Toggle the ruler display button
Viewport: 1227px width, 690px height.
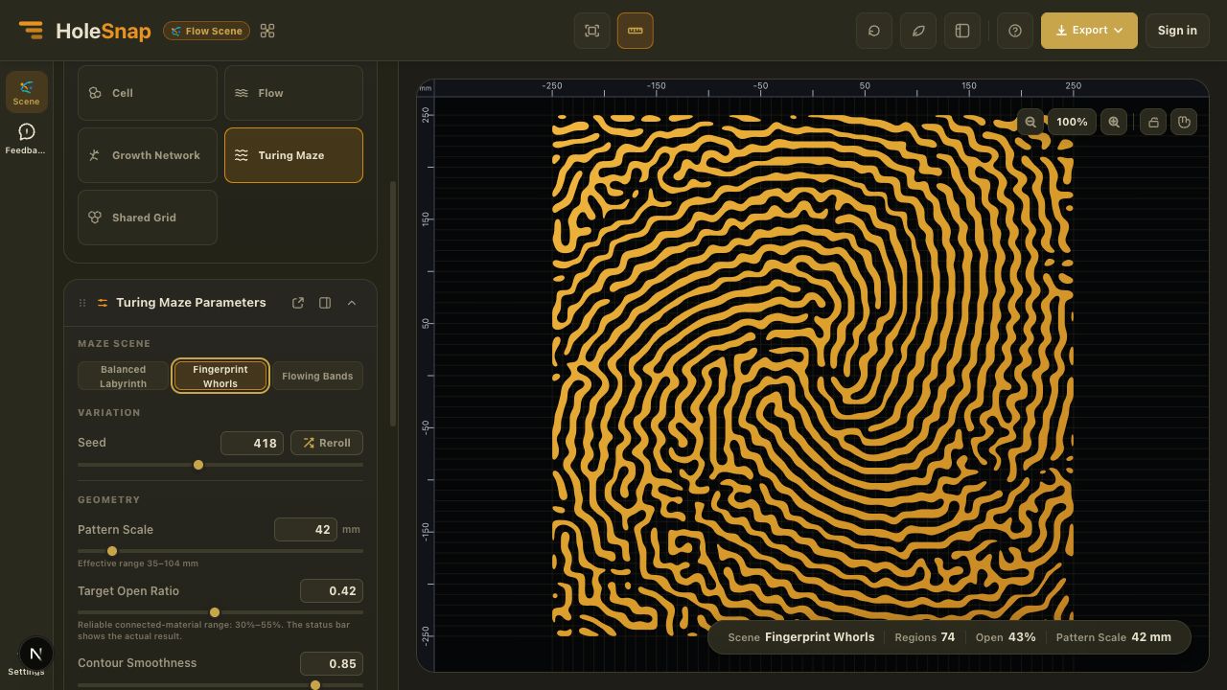point(635,31)
